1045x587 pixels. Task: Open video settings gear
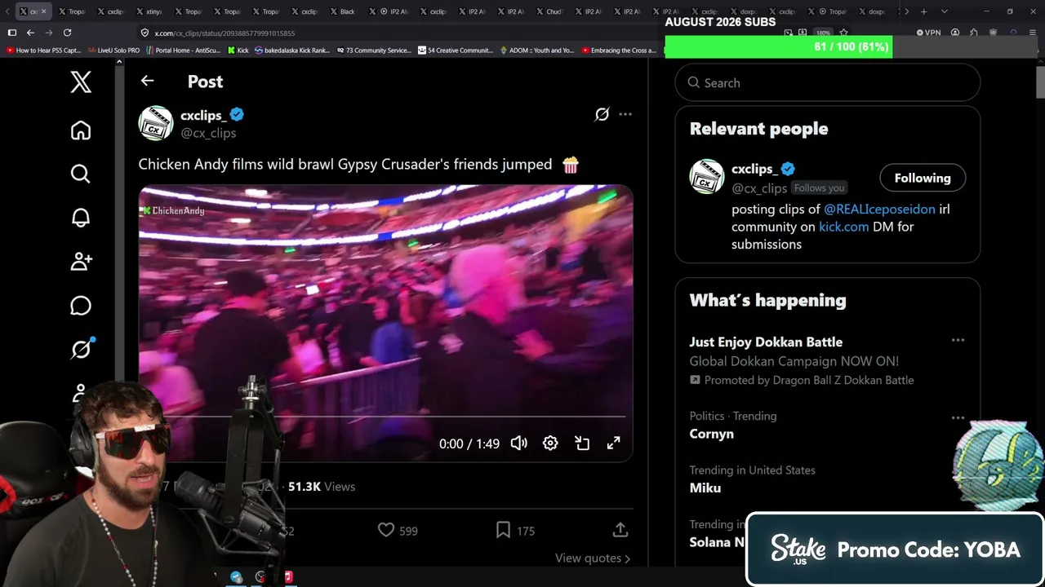click(x=550, y=443)
